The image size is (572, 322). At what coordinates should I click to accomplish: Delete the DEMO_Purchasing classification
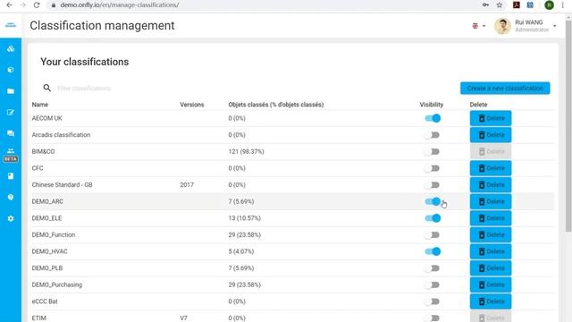[x=491, y=284]
